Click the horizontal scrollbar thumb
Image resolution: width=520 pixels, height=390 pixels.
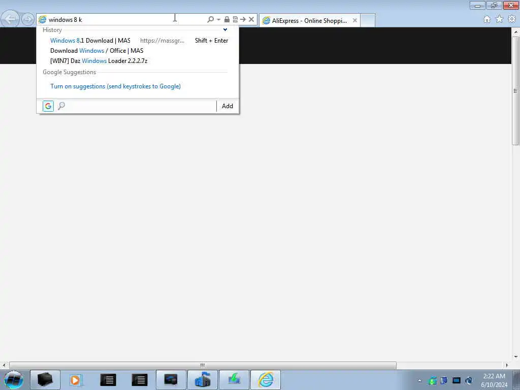tap(203, 366)
